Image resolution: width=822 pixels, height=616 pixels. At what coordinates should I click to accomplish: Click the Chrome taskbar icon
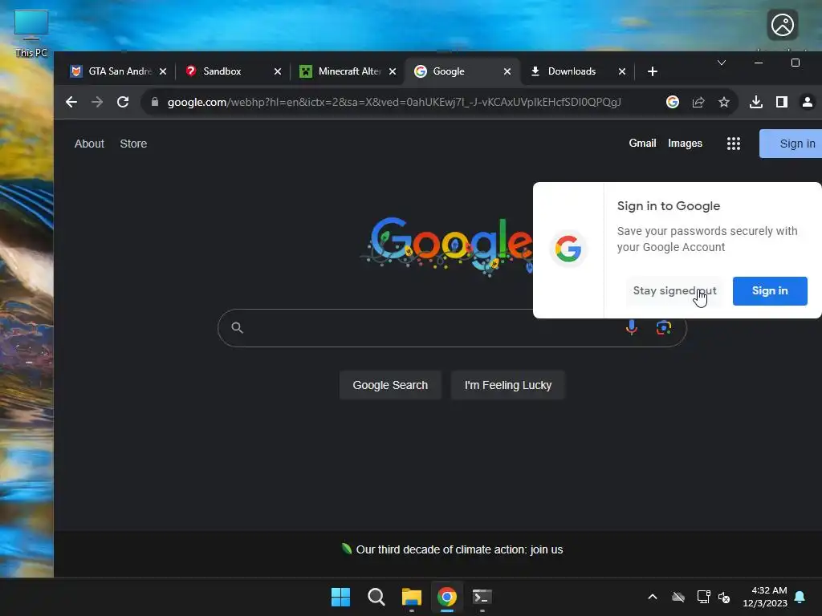pyautogui.click(x=447, y=597)
